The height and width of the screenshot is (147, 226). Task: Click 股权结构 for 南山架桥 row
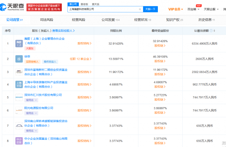pos(84,126)
